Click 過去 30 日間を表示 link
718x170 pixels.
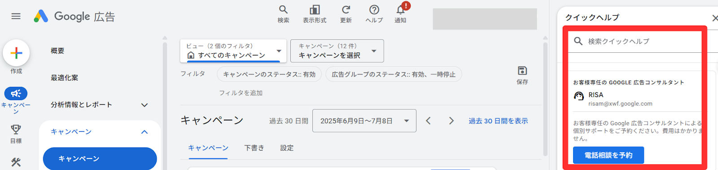498,121
